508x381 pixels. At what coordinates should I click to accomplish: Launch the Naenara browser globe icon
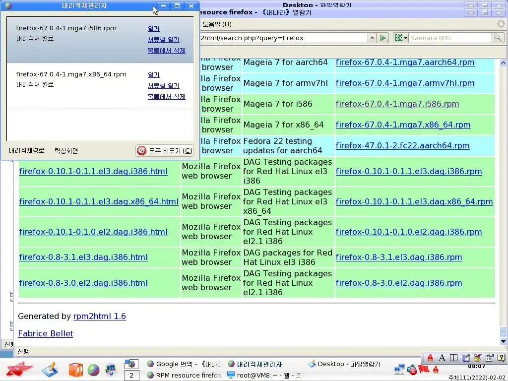[x=94, y=370]
